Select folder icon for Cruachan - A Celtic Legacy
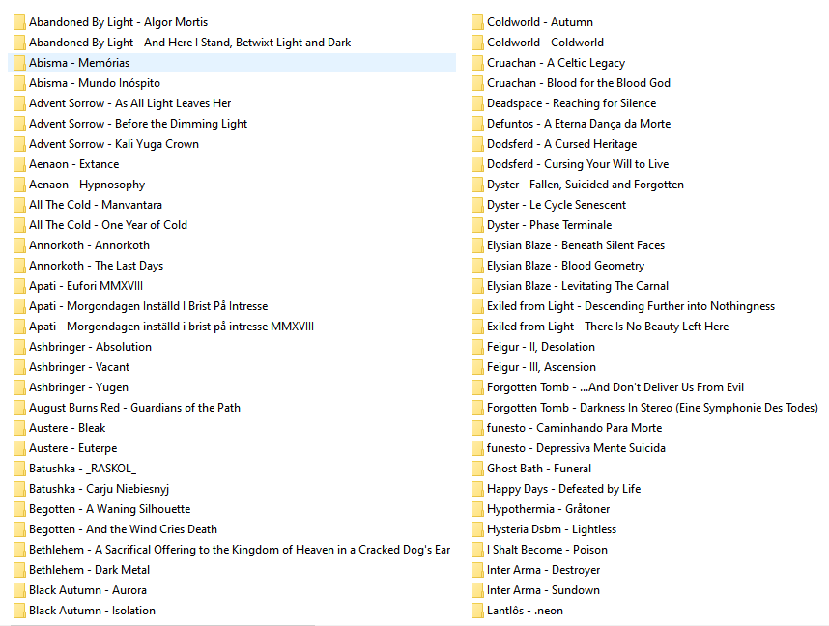The height and width of the screenshot is (626, 829). [x=477, y=63]
